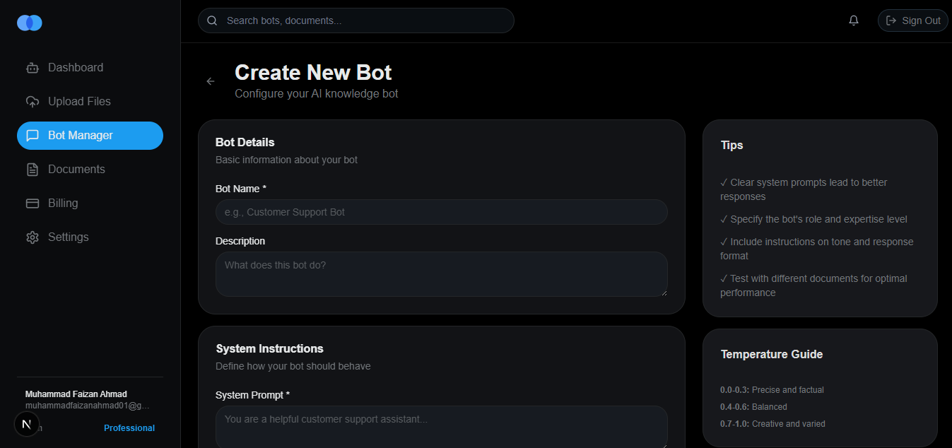Select the Dashboard icon in the sidebar

click(33, 67)
